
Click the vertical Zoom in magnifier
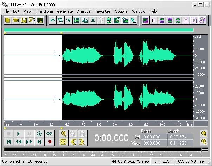click(204, 142)
